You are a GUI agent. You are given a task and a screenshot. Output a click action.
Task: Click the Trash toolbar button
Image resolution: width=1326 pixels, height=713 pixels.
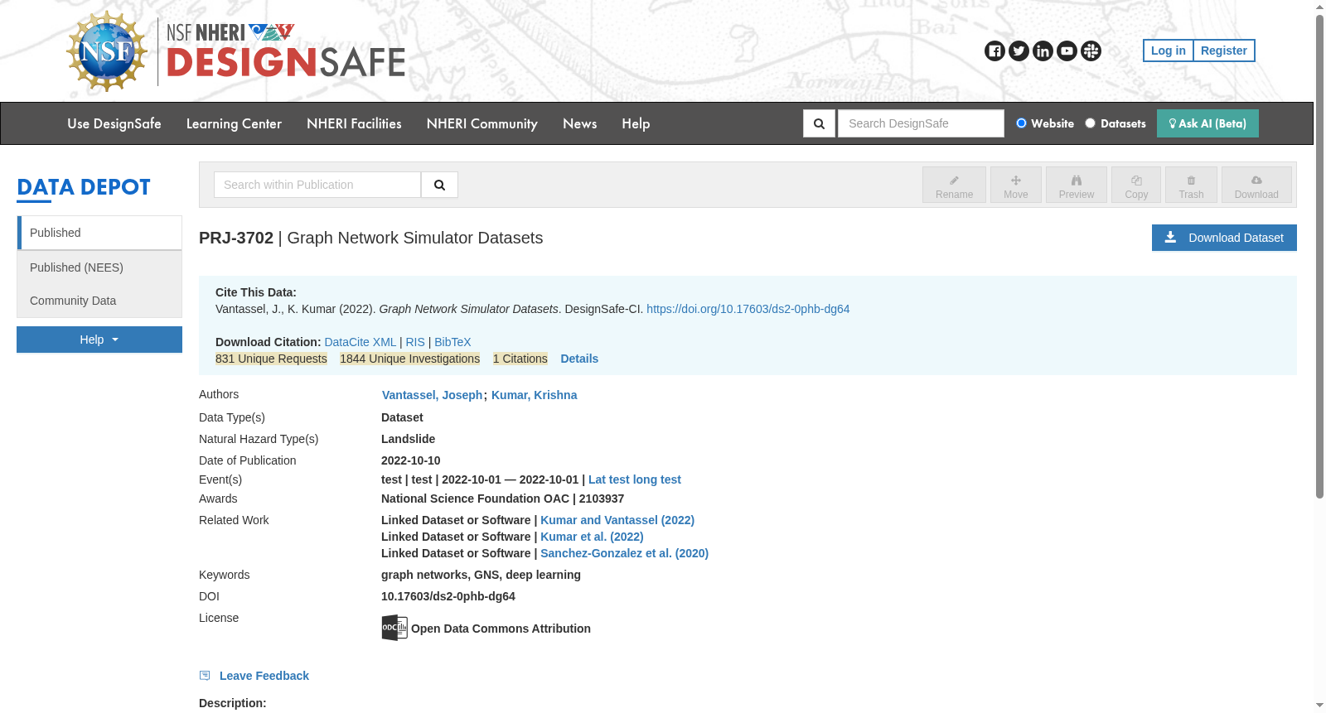click(x=1191, y=185)
